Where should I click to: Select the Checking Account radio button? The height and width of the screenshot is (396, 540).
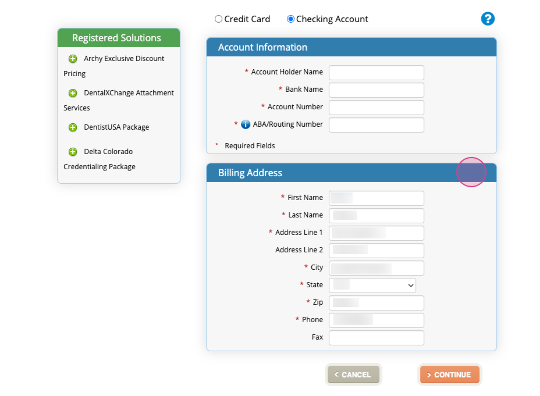pos(291,19)
